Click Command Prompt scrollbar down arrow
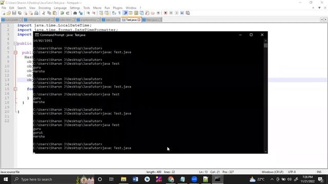328x184 pixels. click(265, 152)
